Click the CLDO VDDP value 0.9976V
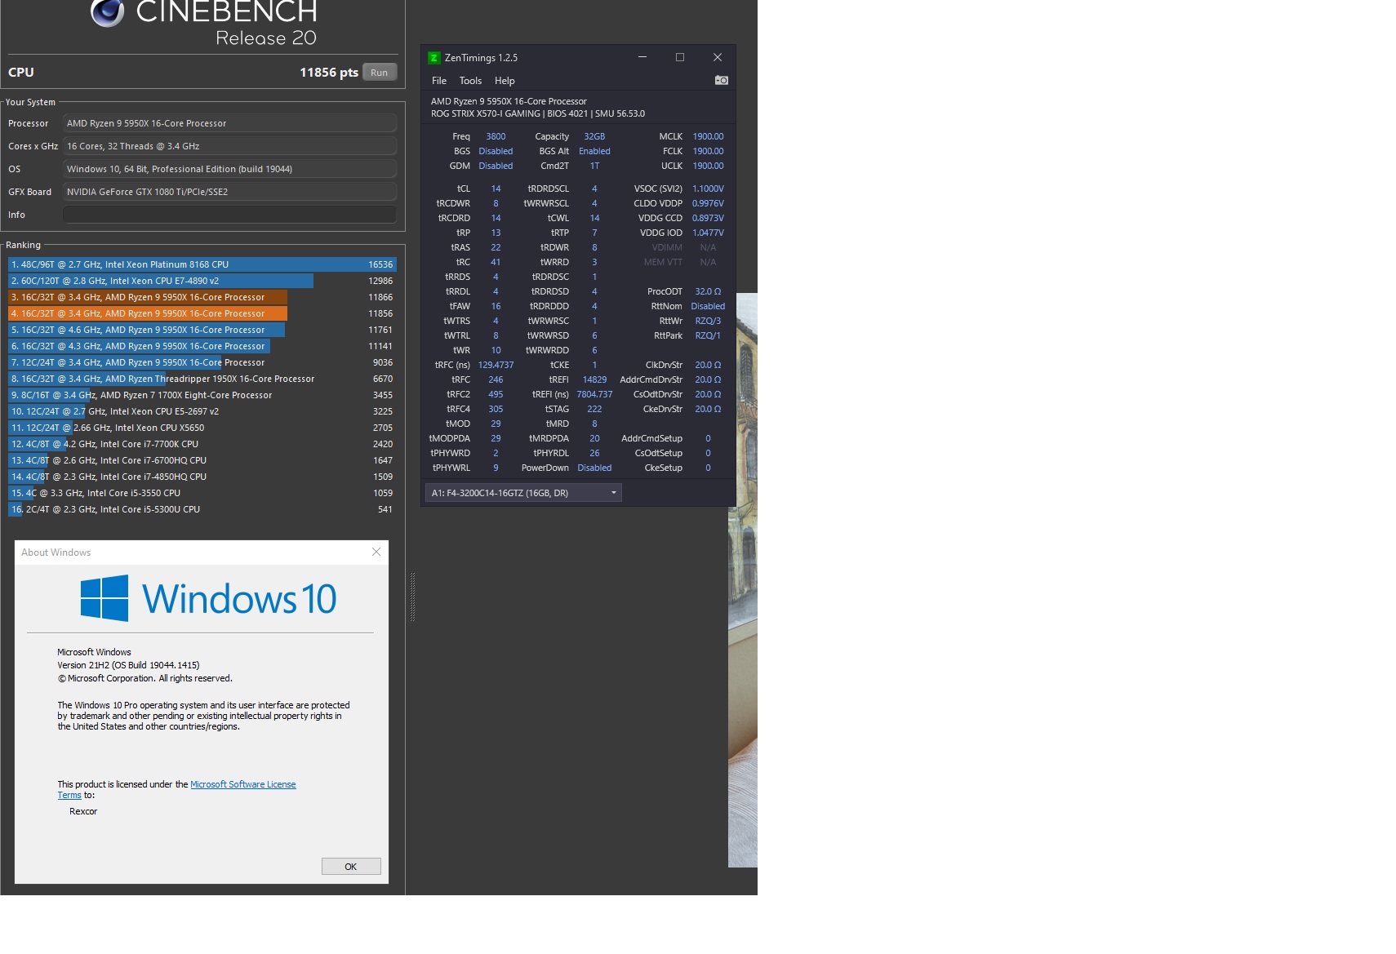 tap(708, 203)
